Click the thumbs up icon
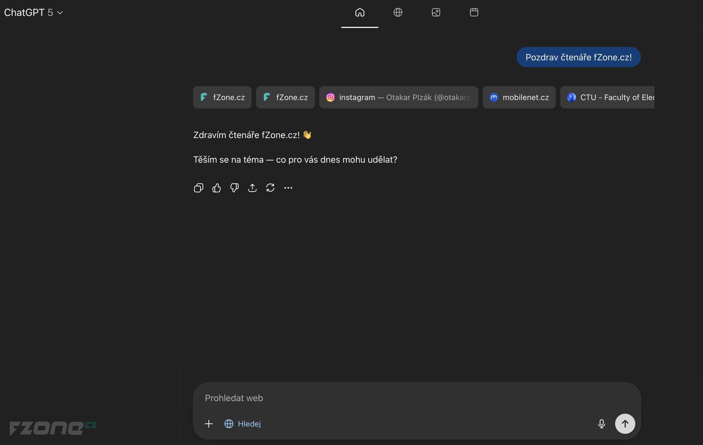 click(216, 188)
